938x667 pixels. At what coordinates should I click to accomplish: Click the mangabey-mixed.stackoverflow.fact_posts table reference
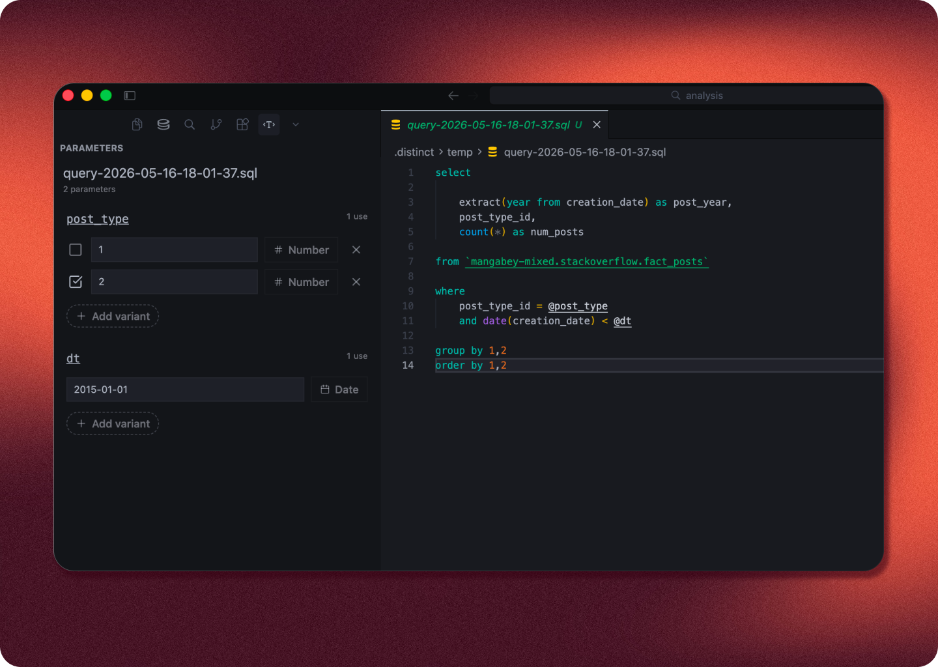[587, 262]
